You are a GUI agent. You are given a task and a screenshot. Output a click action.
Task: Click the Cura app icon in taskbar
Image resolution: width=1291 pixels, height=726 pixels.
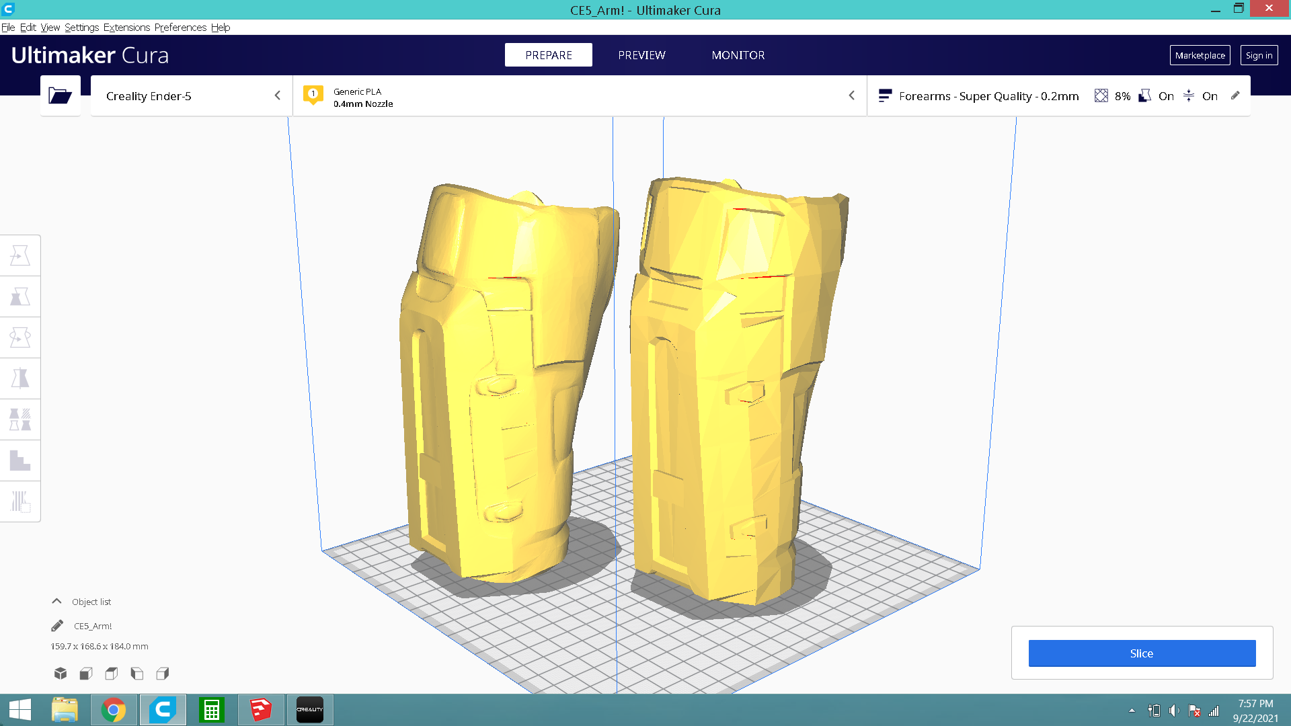[163, 710]
